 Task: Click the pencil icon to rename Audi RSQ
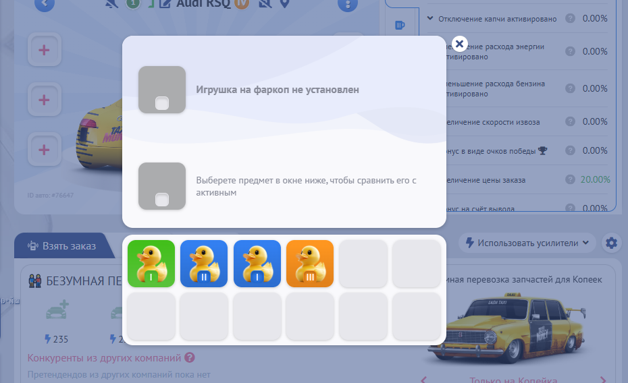pyautogui.click(x=165, y=4)
